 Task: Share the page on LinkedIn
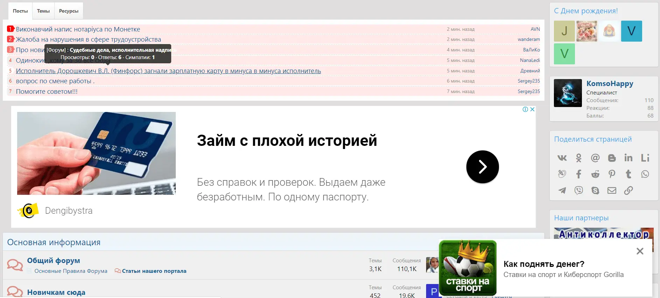[628, 158]
